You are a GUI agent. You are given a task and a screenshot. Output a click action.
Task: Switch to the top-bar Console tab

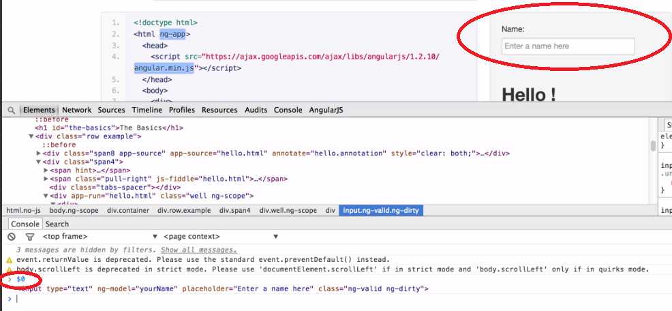point(288,110)
